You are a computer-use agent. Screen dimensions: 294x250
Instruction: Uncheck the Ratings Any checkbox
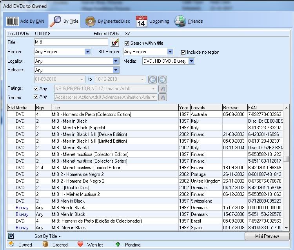(x=36, y=89)
